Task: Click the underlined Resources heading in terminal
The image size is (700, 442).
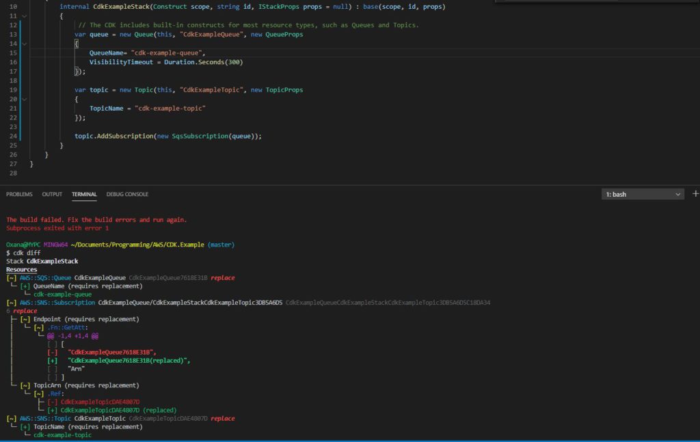Action: 21,269
